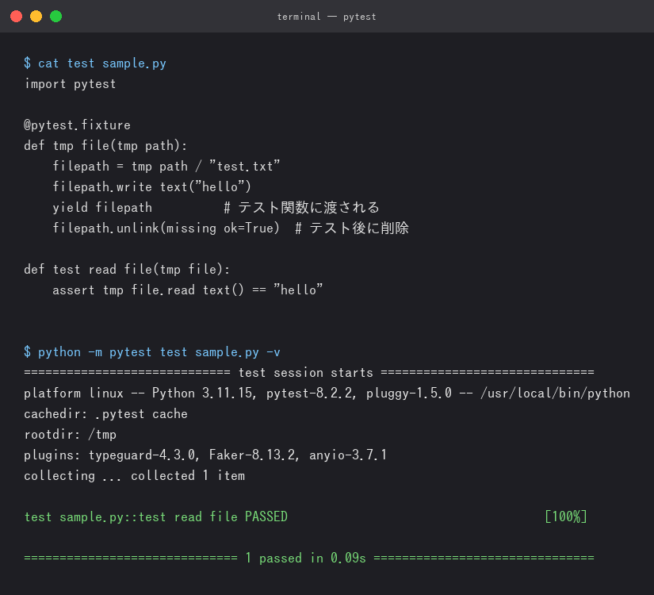Click the '[100%]' progress indicator

click(x=566, y=517)
